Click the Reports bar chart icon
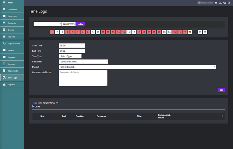The width and height of the screenshot is (233, 149). coord(4,84)
